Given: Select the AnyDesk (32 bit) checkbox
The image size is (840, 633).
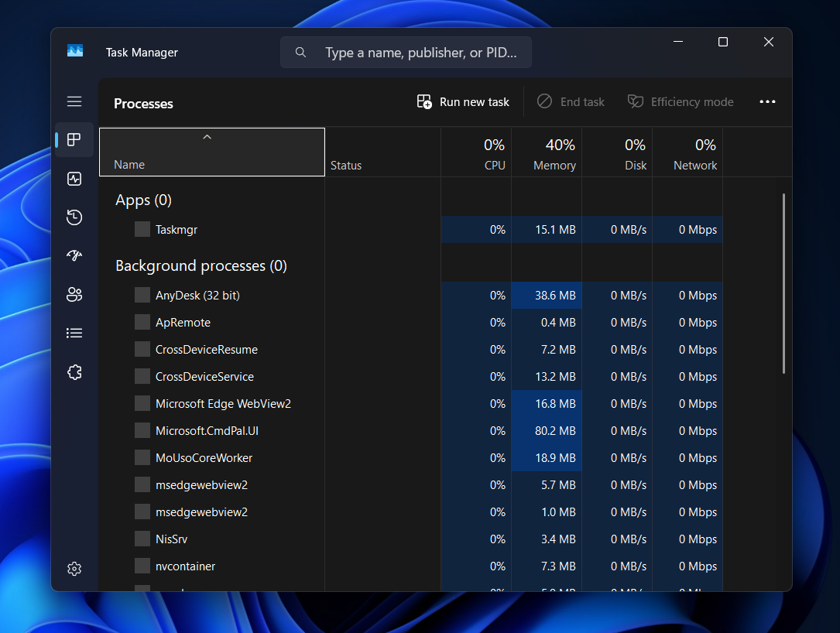Looking at the screenshot, I should (142, 295).
